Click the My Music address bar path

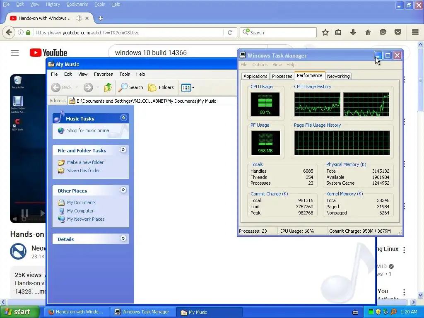point(146,101)
